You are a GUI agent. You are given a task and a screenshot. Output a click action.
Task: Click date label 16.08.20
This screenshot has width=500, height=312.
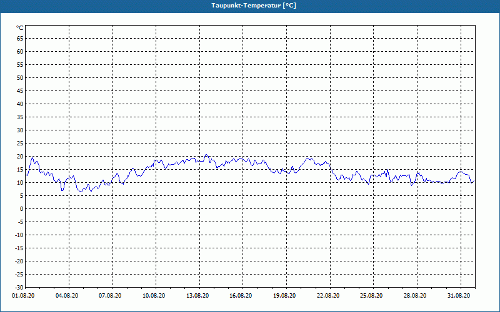coord(241,296)
